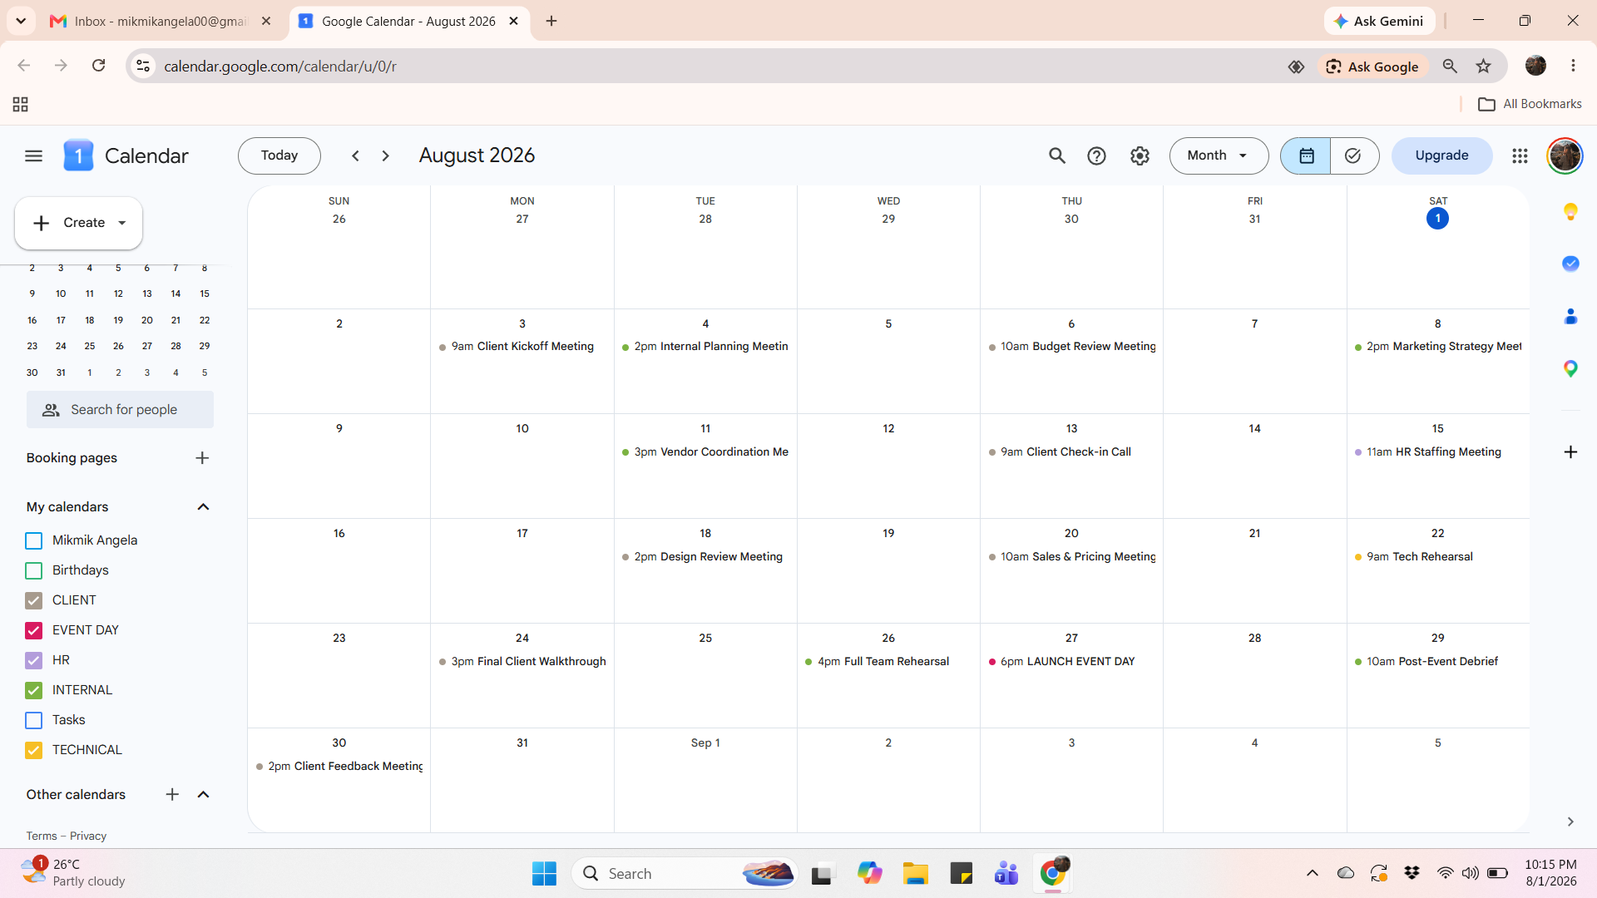
Task: Click the Today button
Action: click(x=279, y=155)
